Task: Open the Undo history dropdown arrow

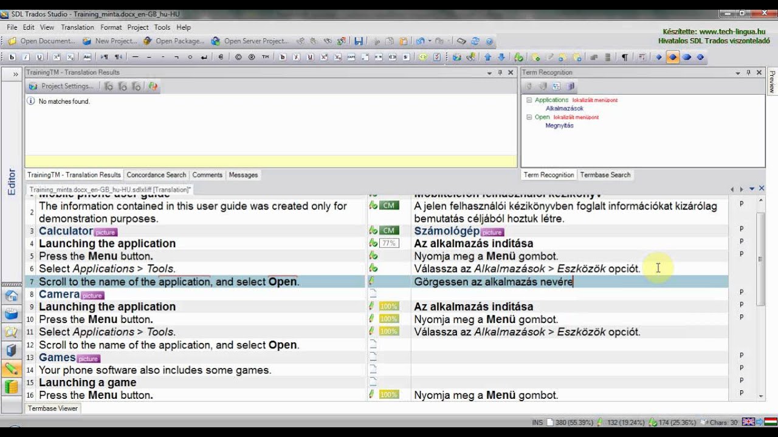Action: pos(429,41)
